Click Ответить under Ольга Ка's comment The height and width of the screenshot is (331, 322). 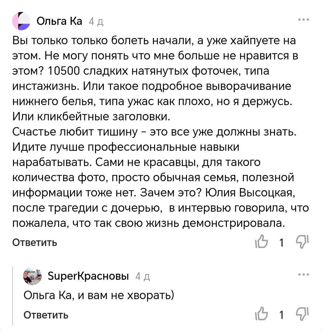click(x=34, y=243)
